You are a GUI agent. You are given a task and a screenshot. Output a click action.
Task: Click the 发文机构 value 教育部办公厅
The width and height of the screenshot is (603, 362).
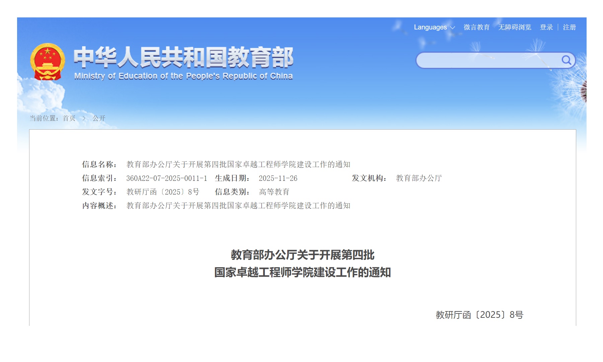click(x=419, y=178)
